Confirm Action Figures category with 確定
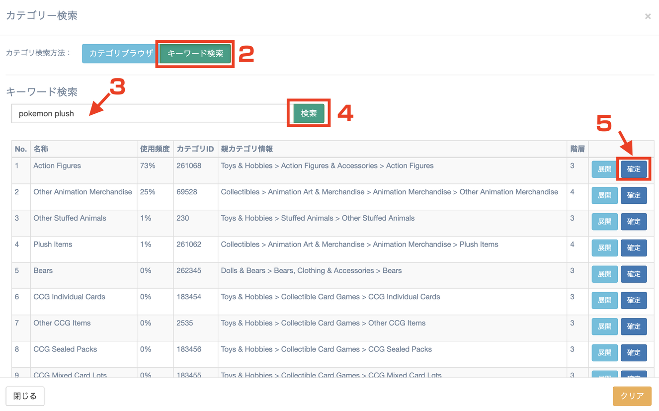The image size is (659, 411). [634, 169]
